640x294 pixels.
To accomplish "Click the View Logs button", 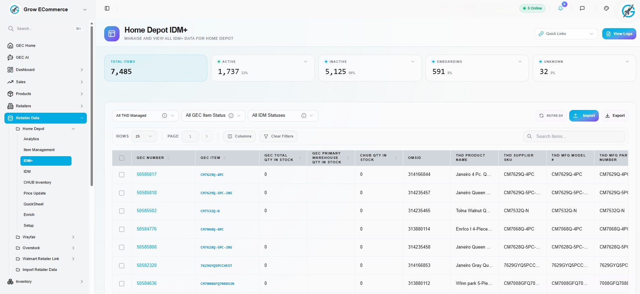I will click(619, 34).
